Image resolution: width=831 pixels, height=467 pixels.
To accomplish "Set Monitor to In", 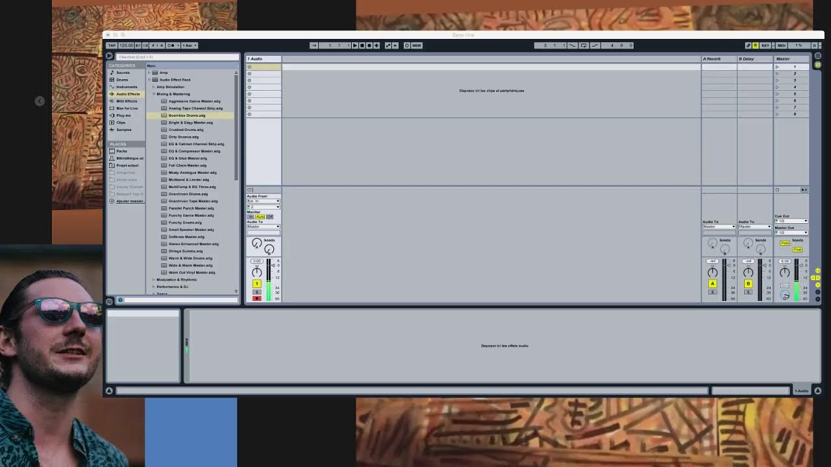I will tap(251, 217).
